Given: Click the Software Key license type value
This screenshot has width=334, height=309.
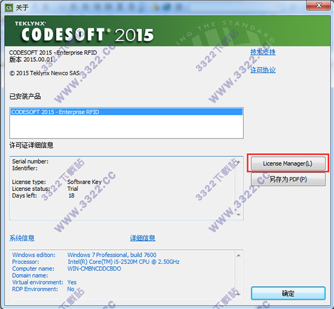Looking at the screenshot, I should 85,182.
